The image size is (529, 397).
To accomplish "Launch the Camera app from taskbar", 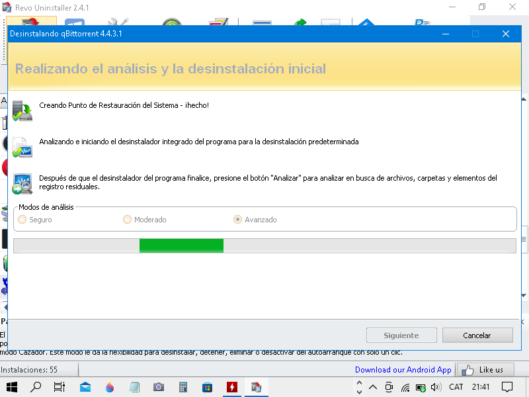I will coord(159,387).
